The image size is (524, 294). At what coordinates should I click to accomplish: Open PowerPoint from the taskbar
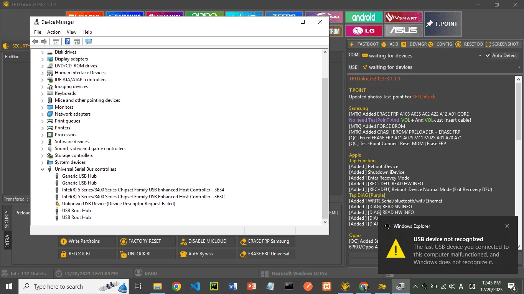[252, 286]
